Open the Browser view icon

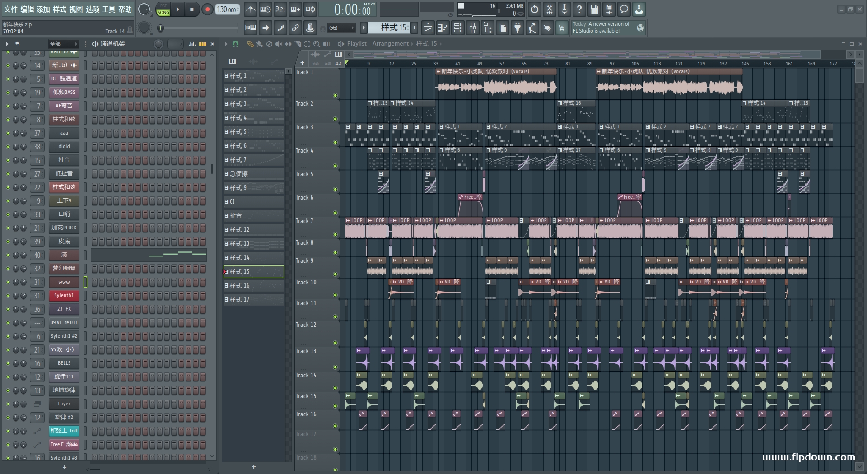[x=488, y=28]
